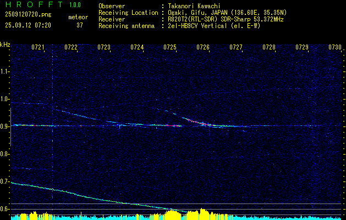
Task: Select the 0727 time marker
Action: coord(236,48)
